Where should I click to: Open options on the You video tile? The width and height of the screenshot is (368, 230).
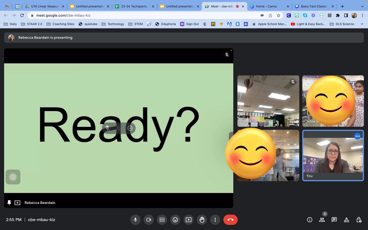click(357, 136)
